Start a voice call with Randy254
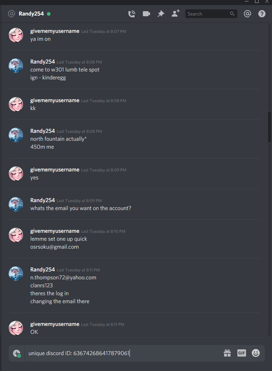 pos(132,14)
